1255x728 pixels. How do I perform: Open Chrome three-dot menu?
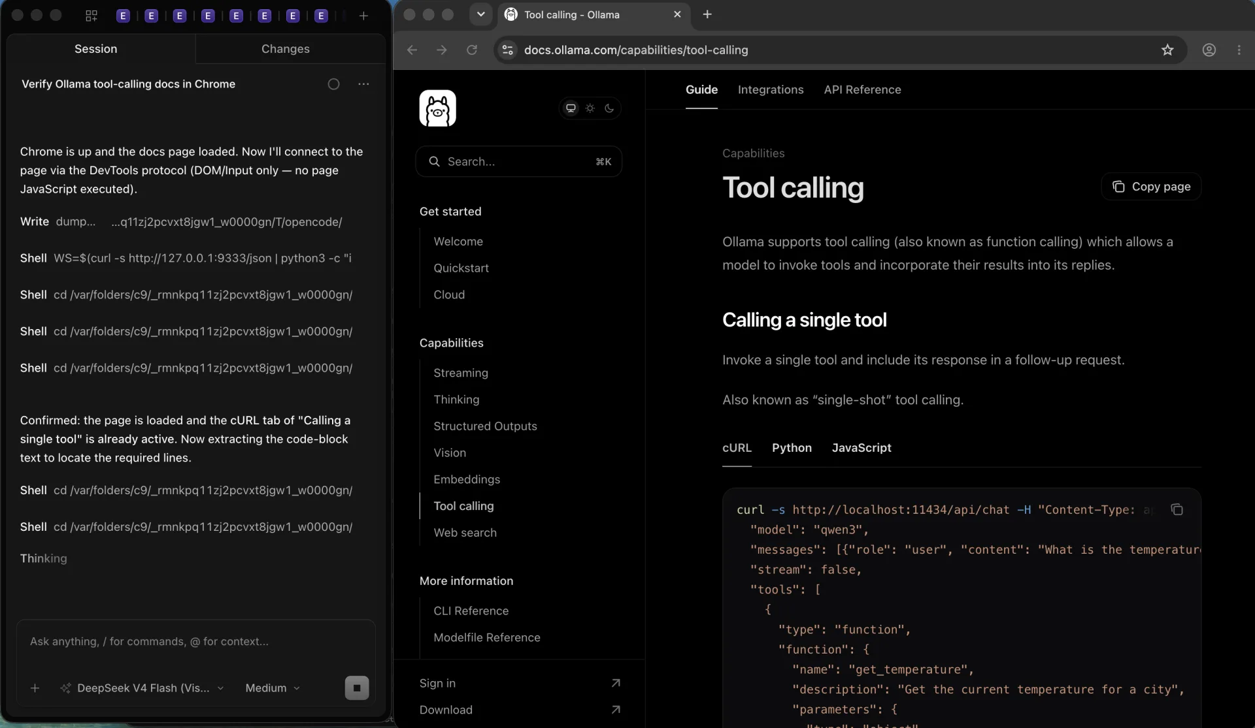tap(1239, 50)
